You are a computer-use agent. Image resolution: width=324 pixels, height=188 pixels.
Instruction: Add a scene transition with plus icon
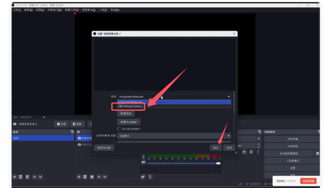pyautogui.click(x=244, y=152)
